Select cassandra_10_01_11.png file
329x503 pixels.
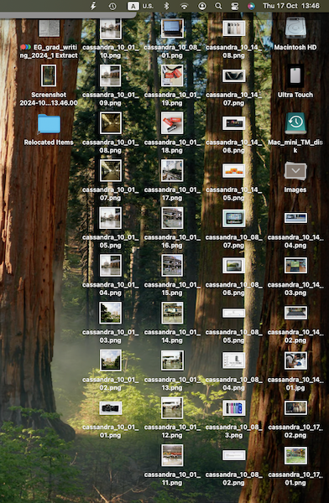[172, 455]
